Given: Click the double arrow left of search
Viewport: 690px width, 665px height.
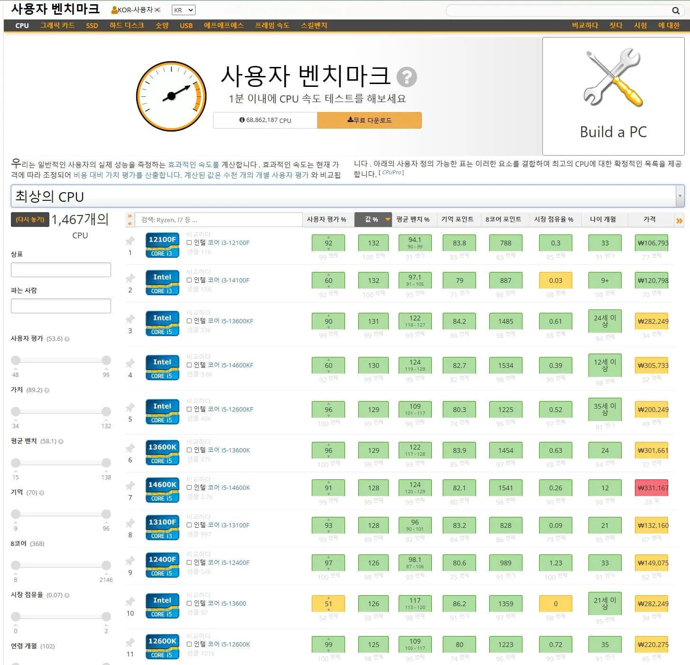Looking at the screenshot, I should coord(130,220).
